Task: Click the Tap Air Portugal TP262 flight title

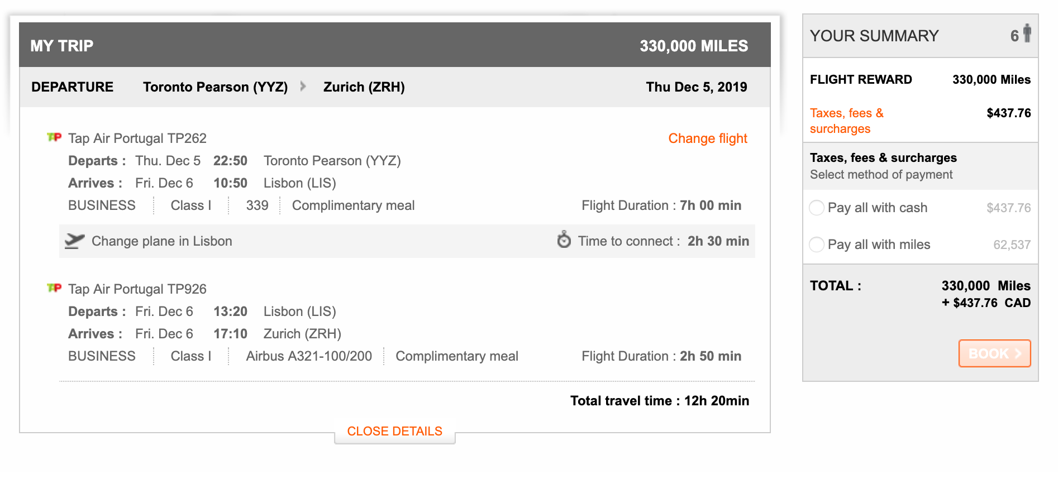Action: 137,138
